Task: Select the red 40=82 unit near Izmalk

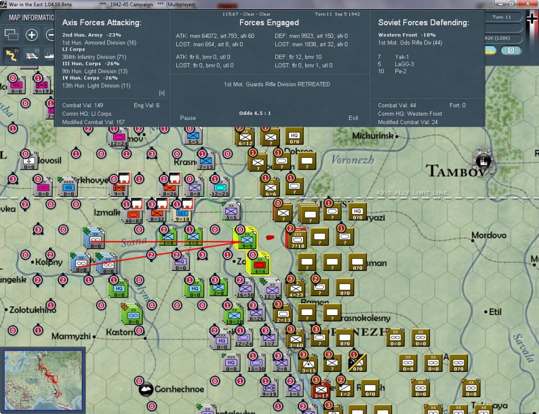Action: [x=133, y=215]
